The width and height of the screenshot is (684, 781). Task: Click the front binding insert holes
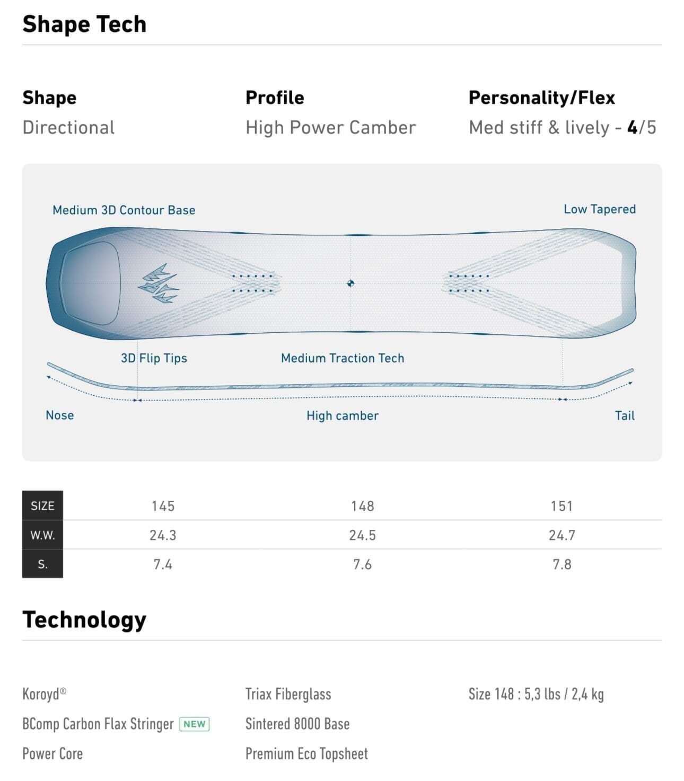[x=253, y=283]
